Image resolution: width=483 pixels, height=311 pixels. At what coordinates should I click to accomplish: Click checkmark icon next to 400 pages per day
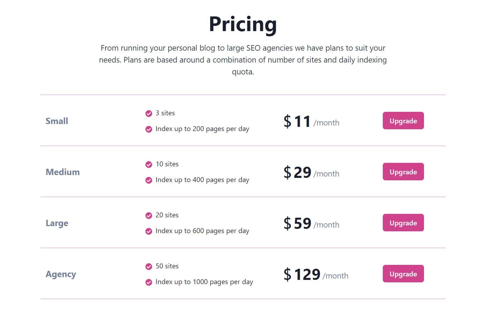(149, 180)
